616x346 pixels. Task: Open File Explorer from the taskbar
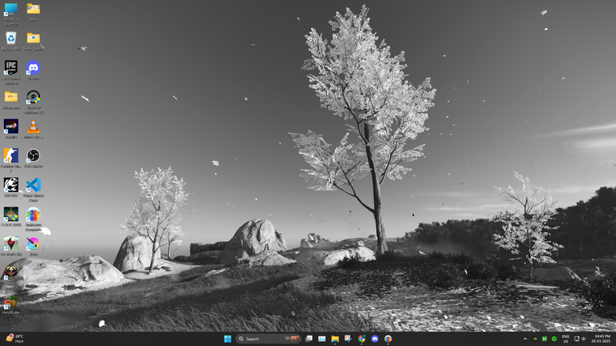point(335,339)
